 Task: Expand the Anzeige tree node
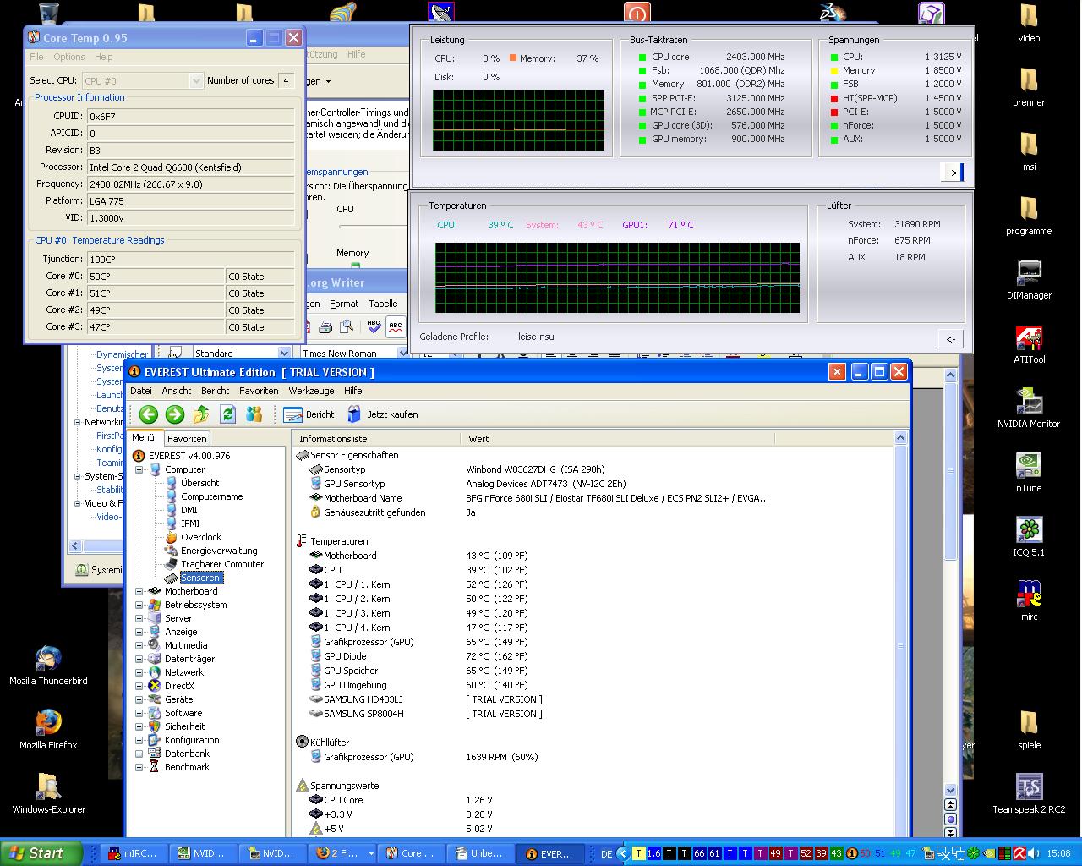pyautogui.click(x=139, y=632)
